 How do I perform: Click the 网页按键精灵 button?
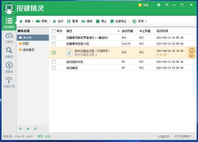[x=183, y=136]
